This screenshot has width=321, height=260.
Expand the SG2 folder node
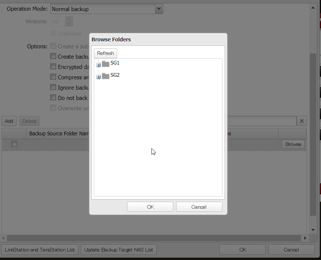coord(99,77)
